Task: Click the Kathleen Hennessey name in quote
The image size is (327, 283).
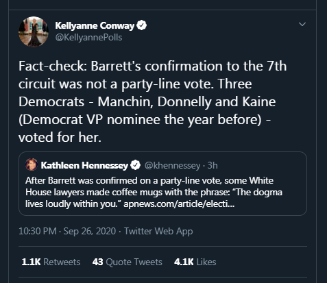Action: pos(84,165)
